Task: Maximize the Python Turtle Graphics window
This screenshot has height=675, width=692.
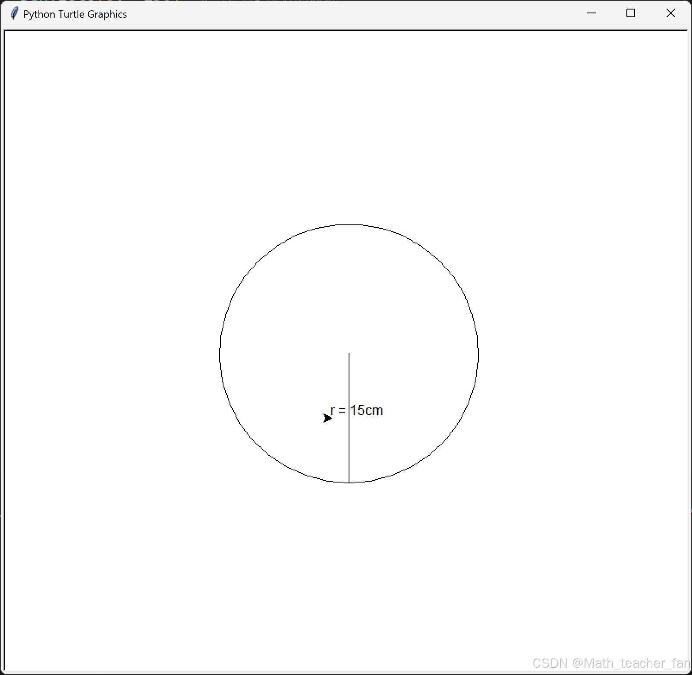Action: (631, 13)
